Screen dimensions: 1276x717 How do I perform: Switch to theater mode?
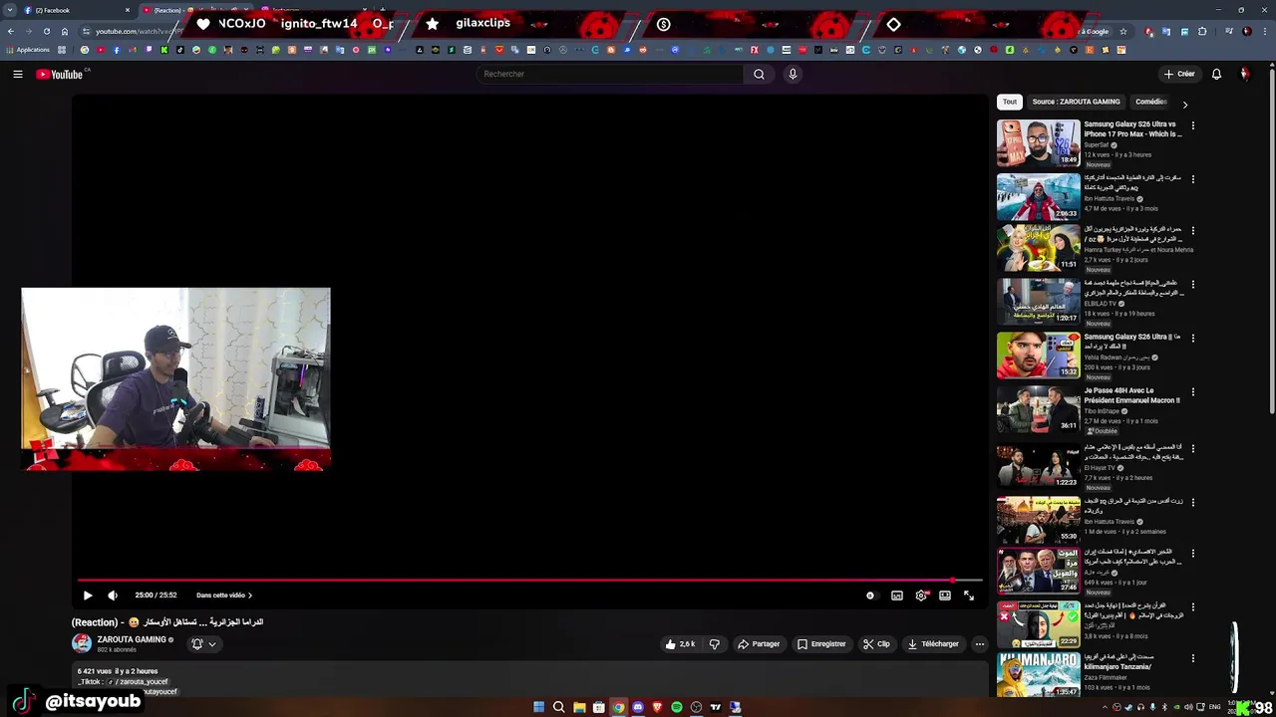(x=945, y=596)
